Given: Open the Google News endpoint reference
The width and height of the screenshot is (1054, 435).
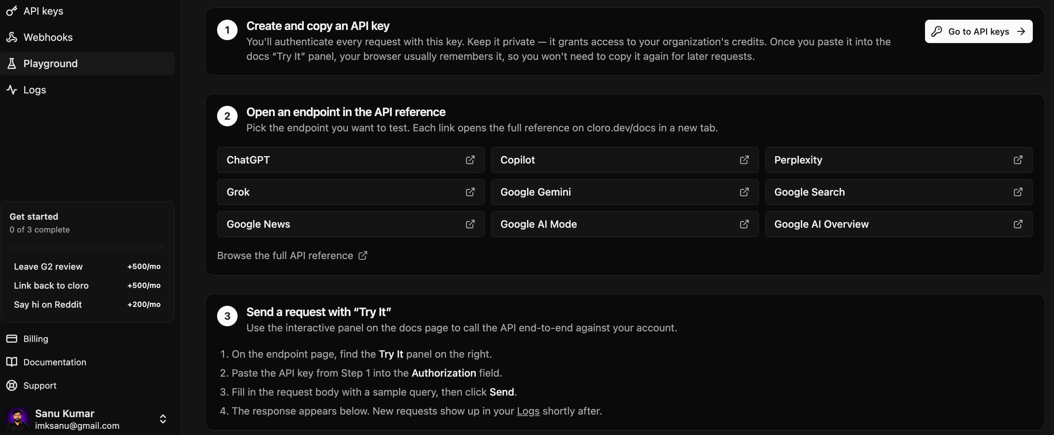Looking at the screenshot, I should tap(350, 224).
